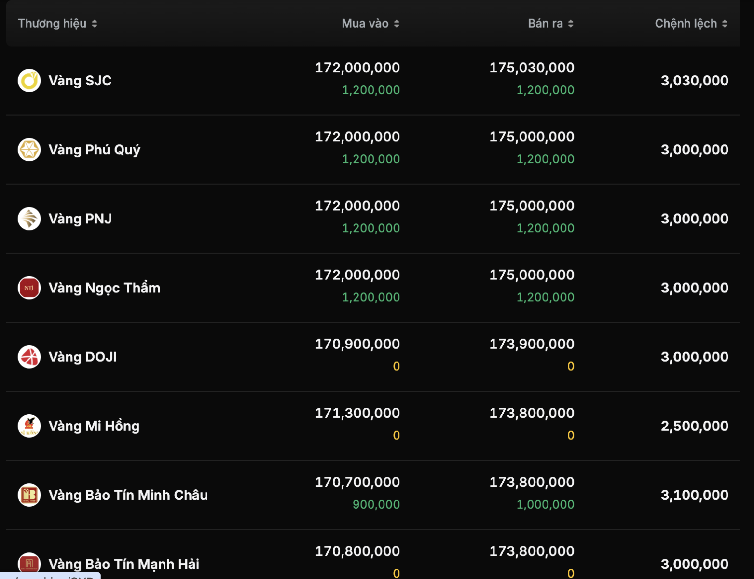The image size is (754, 579).
Task: Sort table by Thương hiệu column
Action: (x=57, y=24)
